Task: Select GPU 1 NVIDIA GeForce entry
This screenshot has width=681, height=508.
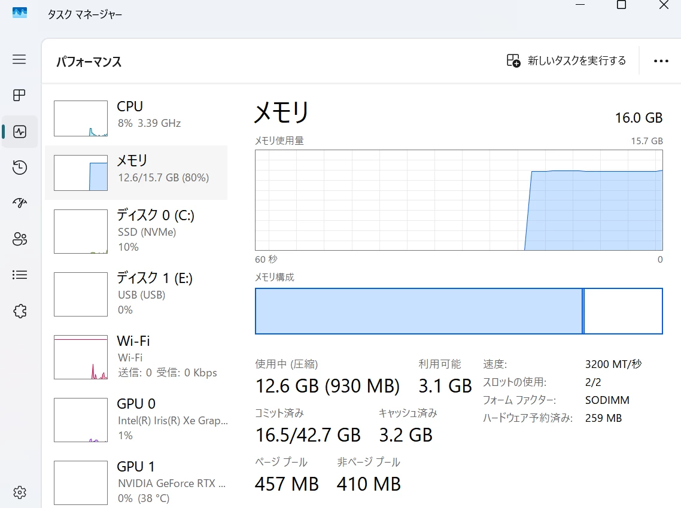Action: tap(136, 482)
